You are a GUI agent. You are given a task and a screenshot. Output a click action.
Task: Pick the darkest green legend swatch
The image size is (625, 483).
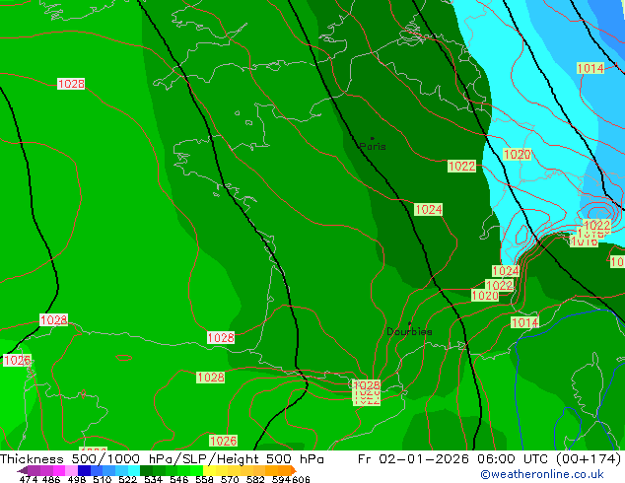[146, 470]
